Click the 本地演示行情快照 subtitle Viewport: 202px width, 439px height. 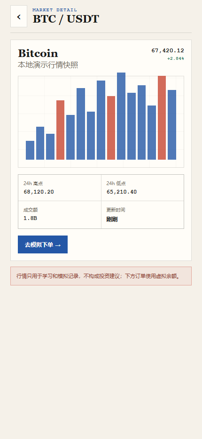(48, 65)
